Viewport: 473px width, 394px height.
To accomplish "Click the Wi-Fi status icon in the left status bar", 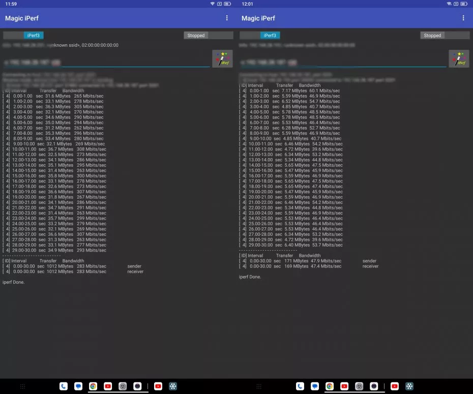I will (x=212, y=4).
